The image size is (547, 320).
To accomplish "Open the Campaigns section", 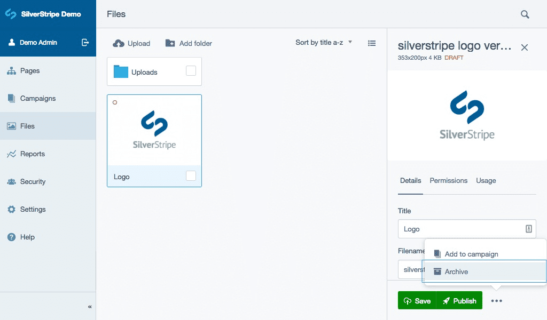I will click(x=37, y=99).
